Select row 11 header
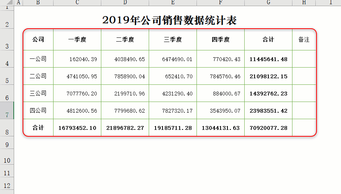The width and height of the screenshot is (341, 194). pyautogui.click(x=7, y=171)
